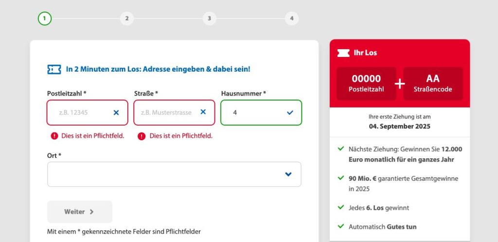Image resolution: width=498 pixels, height=242 pixels.
Task: Click the 'Automatisch Gutes tun' text
Action: click(x=383, y=227)
